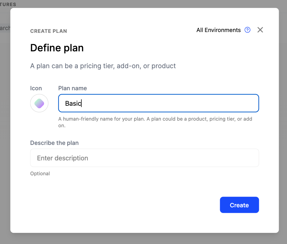Click the CREATE PLAN header text

(48, 31)
